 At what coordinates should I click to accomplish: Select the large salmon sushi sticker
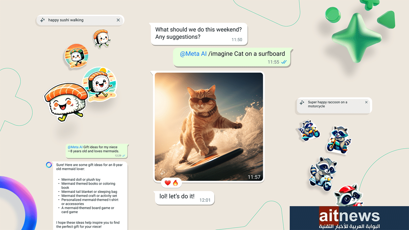tap(65, 103)
